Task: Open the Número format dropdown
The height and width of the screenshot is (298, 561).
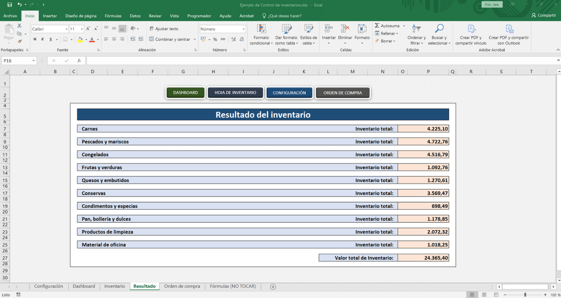Action: (x=243, y=29)
